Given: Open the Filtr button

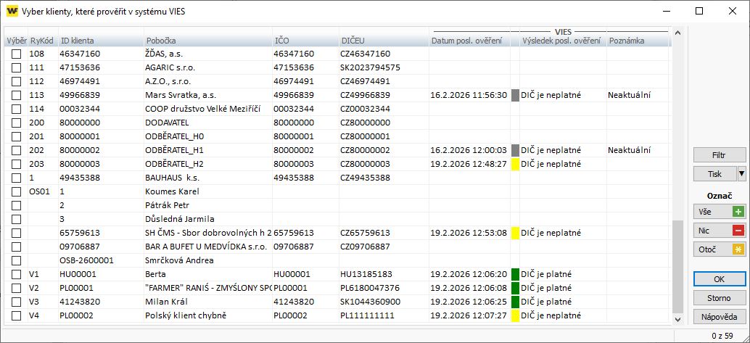Looking at the screenshot, I should pyautogui.click(x=719, y=155).
